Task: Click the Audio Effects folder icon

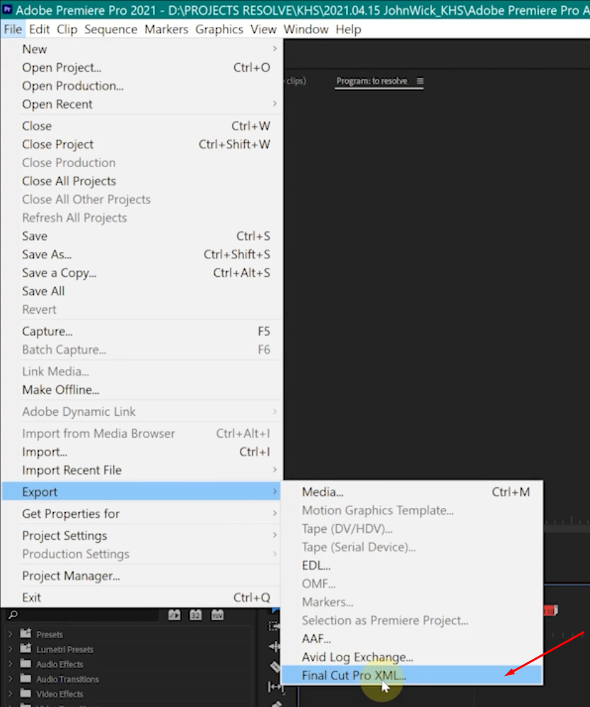Action: (x=26, y=663)
